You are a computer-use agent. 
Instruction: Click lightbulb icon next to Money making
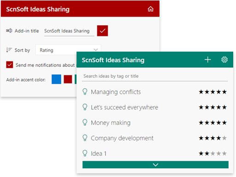[x=85, y=123]
